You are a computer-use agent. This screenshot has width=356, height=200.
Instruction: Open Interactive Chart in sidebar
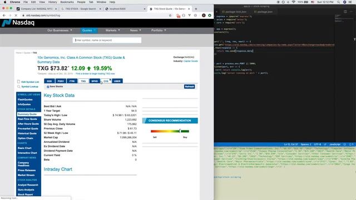[27, 153]
